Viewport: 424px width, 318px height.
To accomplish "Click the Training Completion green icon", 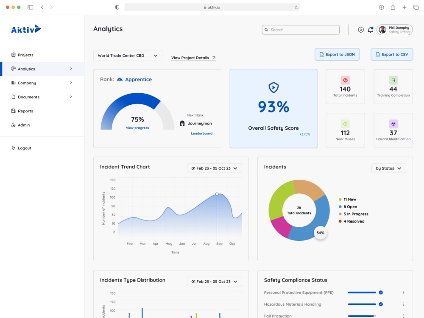I will pos(393,80).
